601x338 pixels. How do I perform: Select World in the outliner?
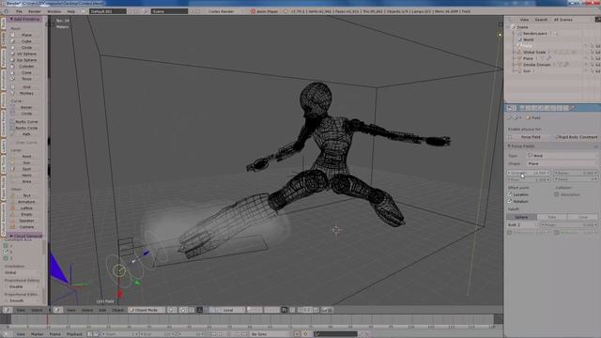[528, 39]
